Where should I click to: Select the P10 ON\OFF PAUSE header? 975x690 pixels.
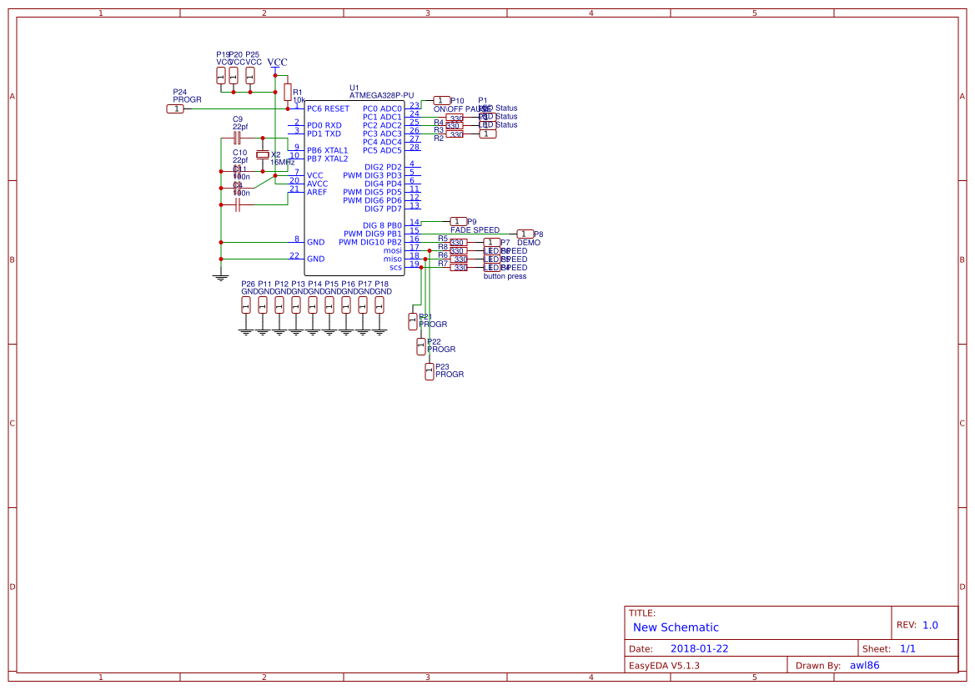[x=440, y=100]
